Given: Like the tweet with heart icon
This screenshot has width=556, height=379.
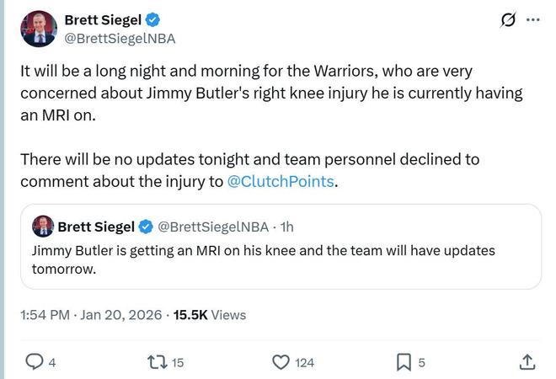Looking at the screenshot, I should [x=281, y=362].
